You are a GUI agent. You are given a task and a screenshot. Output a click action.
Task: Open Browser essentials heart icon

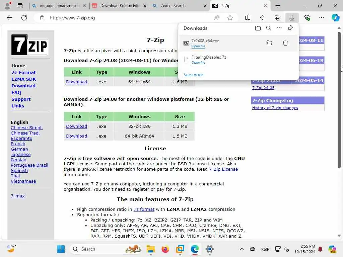[x=307, y=18]
